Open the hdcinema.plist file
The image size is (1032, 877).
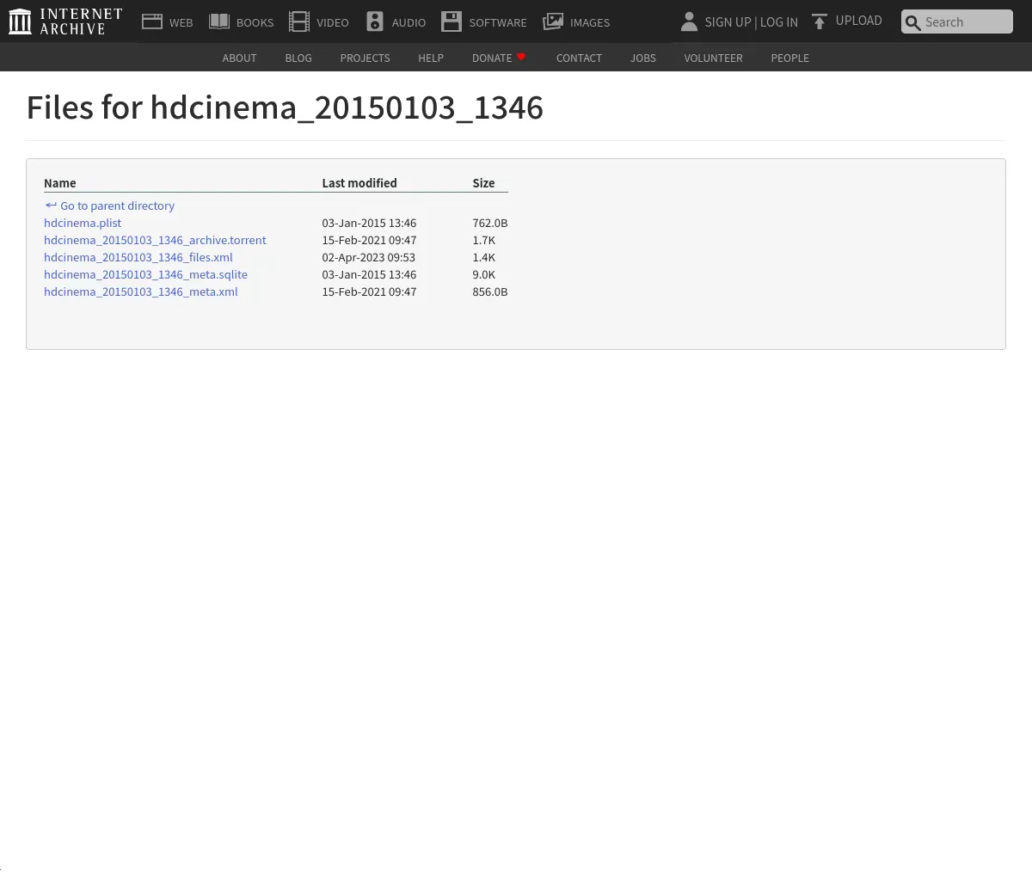click(x=83, y=223)
